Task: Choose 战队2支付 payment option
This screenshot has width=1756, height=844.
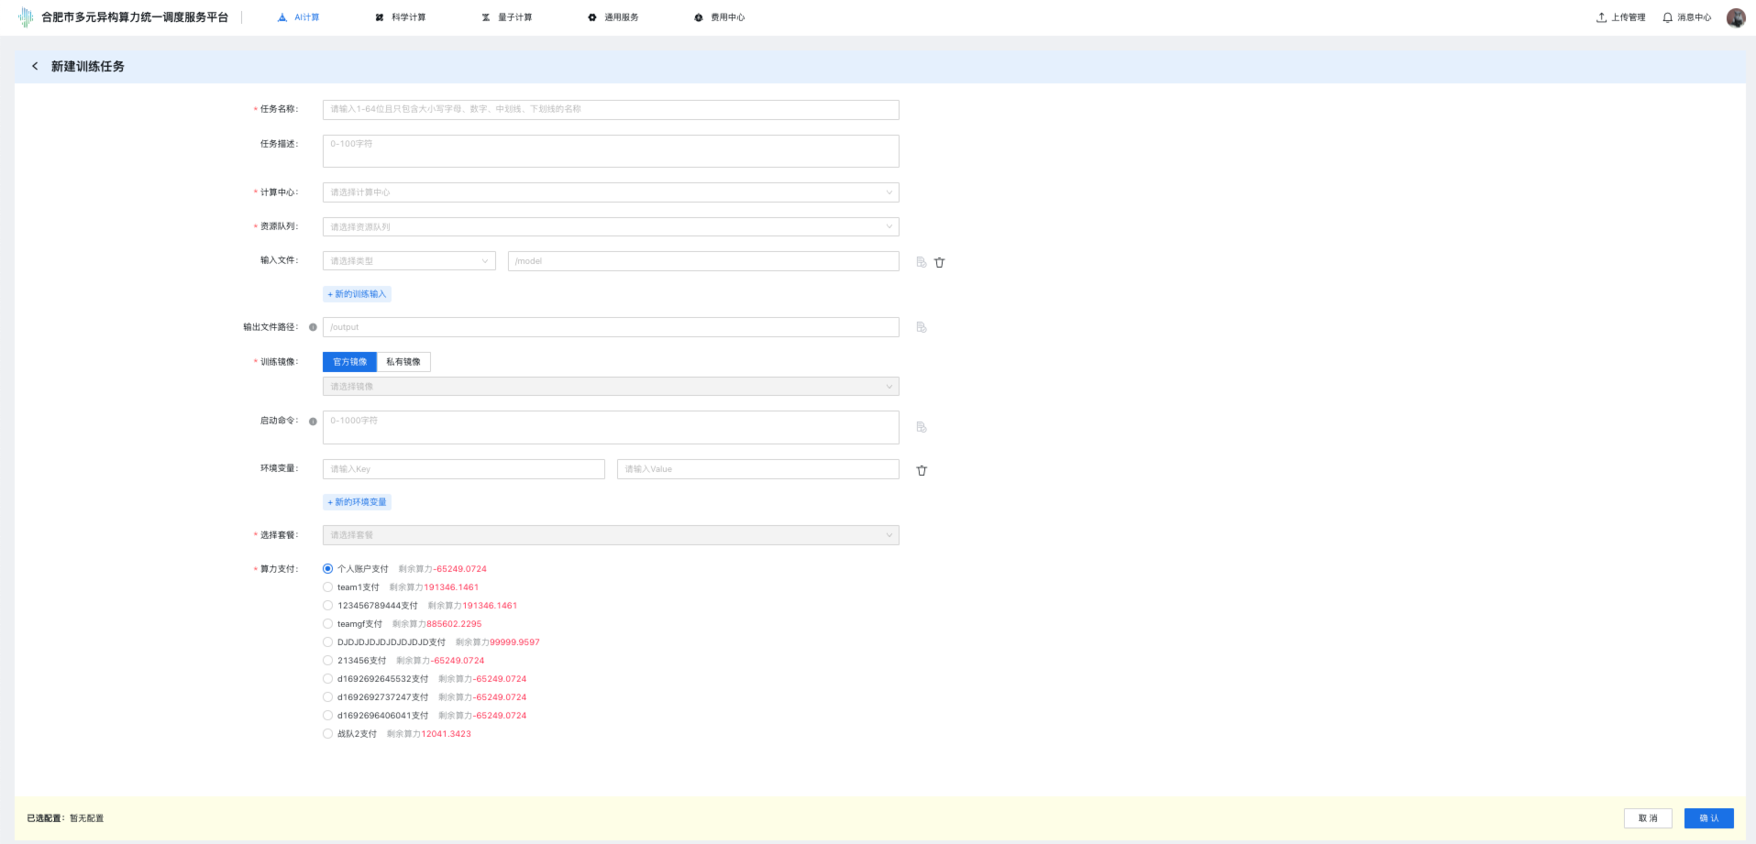Action: [x=327, y=734]
